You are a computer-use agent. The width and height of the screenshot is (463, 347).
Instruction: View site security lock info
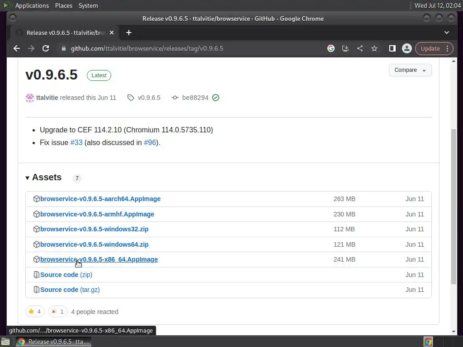(63, 48)
